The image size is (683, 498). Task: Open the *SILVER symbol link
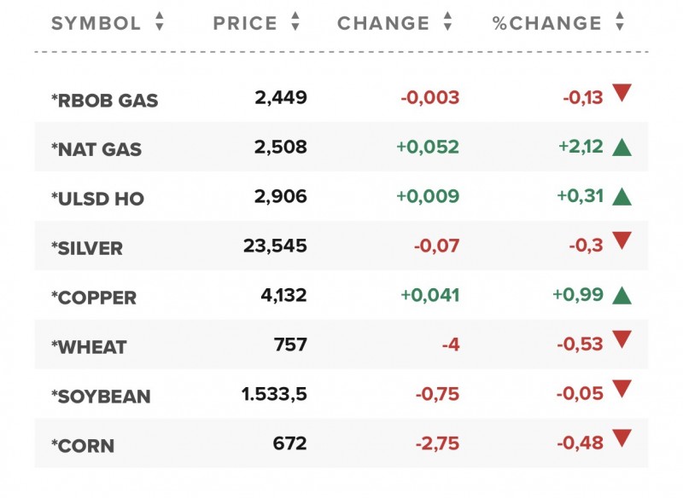click(87, 248)
